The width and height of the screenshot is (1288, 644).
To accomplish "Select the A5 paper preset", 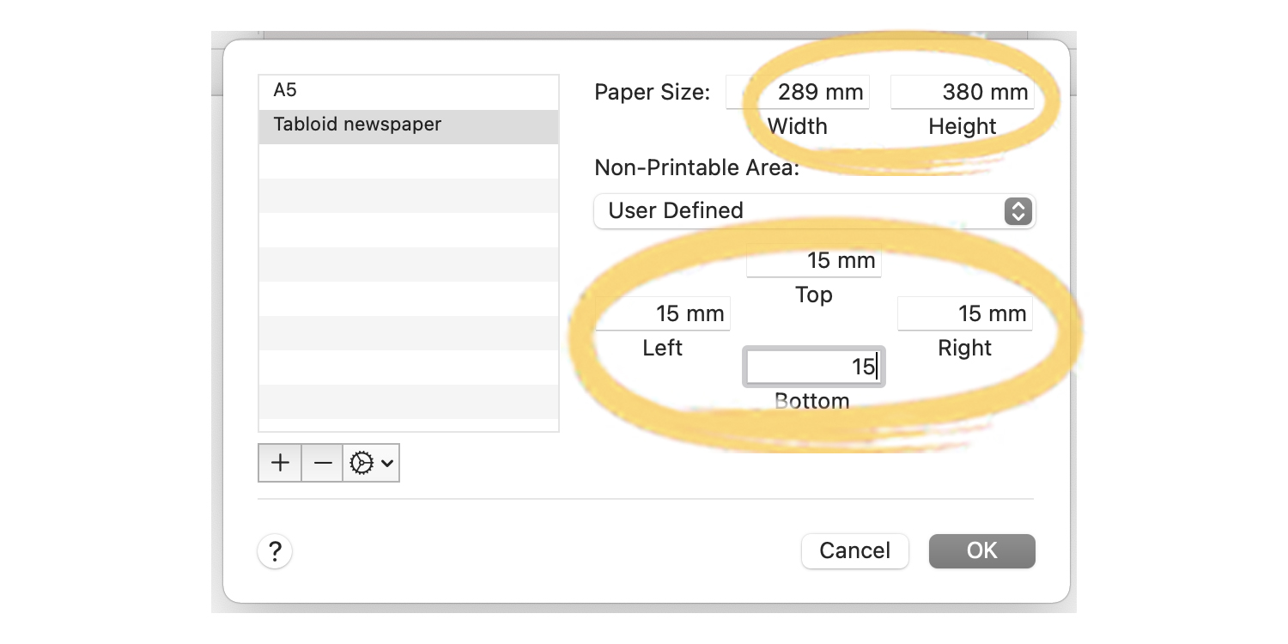I will point(343,89).
